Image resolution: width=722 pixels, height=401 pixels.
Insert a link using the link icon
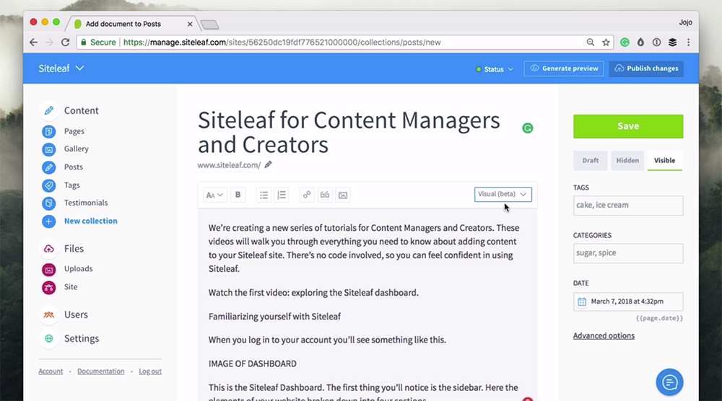pyautogui.click(x=307, y=195)
